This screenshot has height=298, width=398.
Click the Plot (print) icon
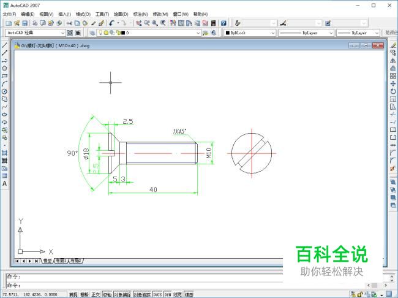(x=35, y=23)
